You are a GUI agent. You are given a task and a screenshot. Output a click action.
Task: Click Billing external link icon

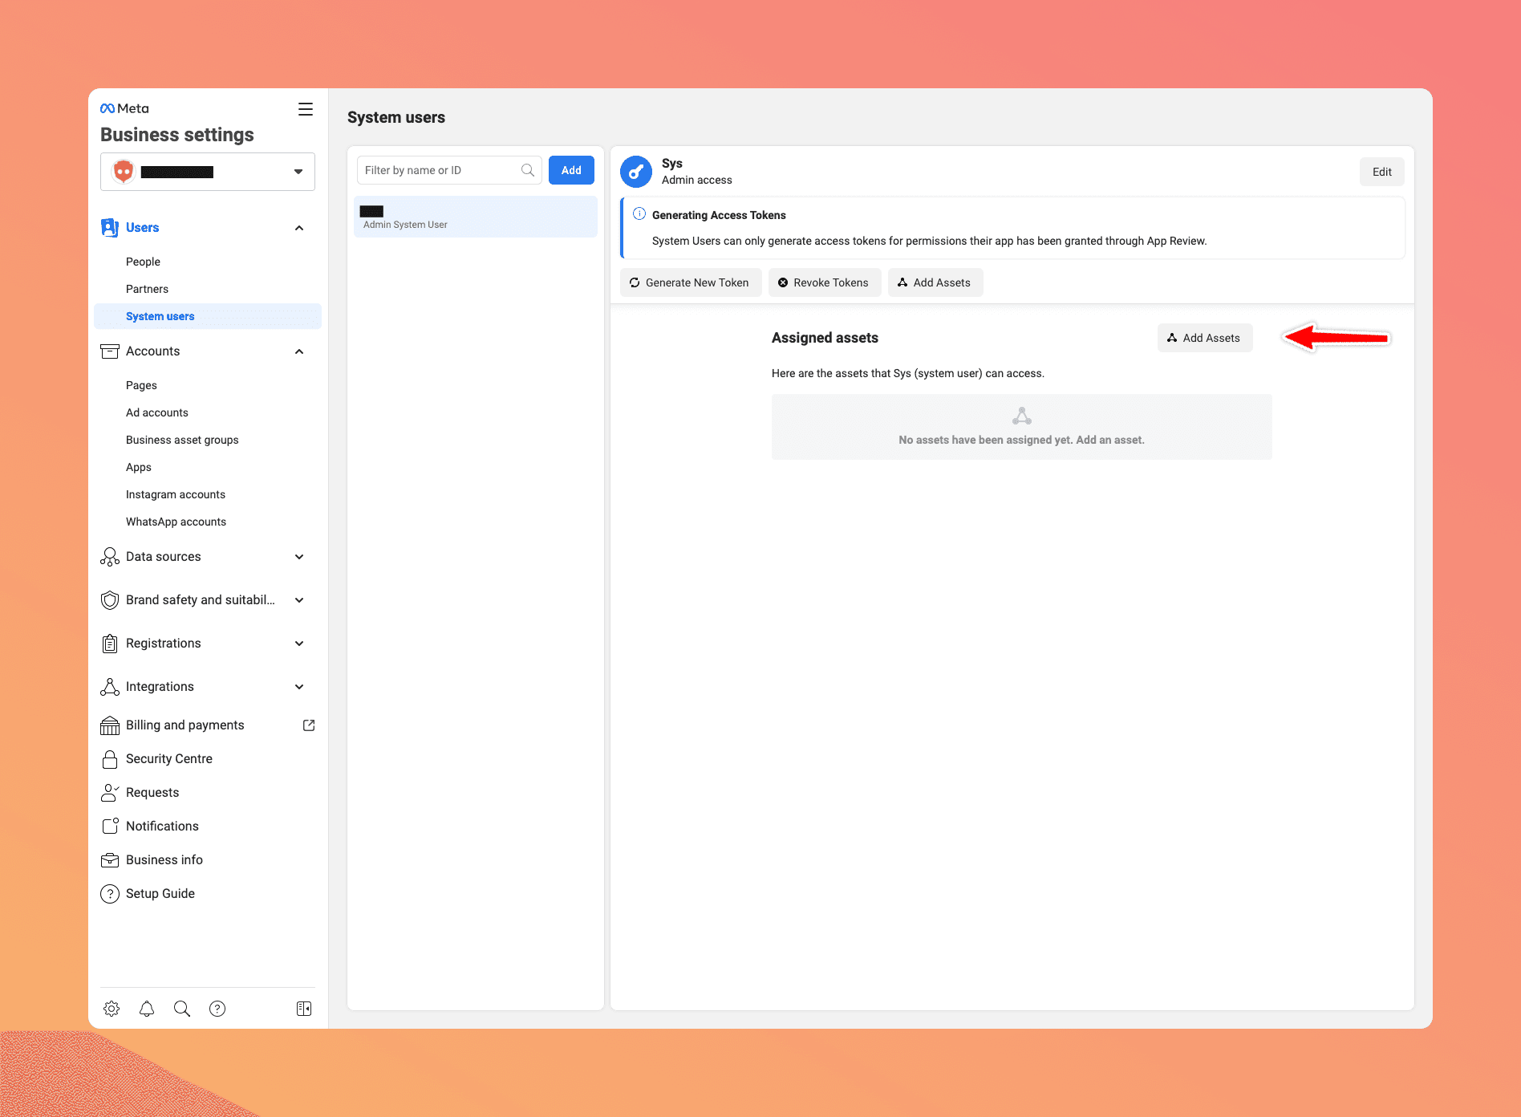pyautogui.click(x=309, y=725)
